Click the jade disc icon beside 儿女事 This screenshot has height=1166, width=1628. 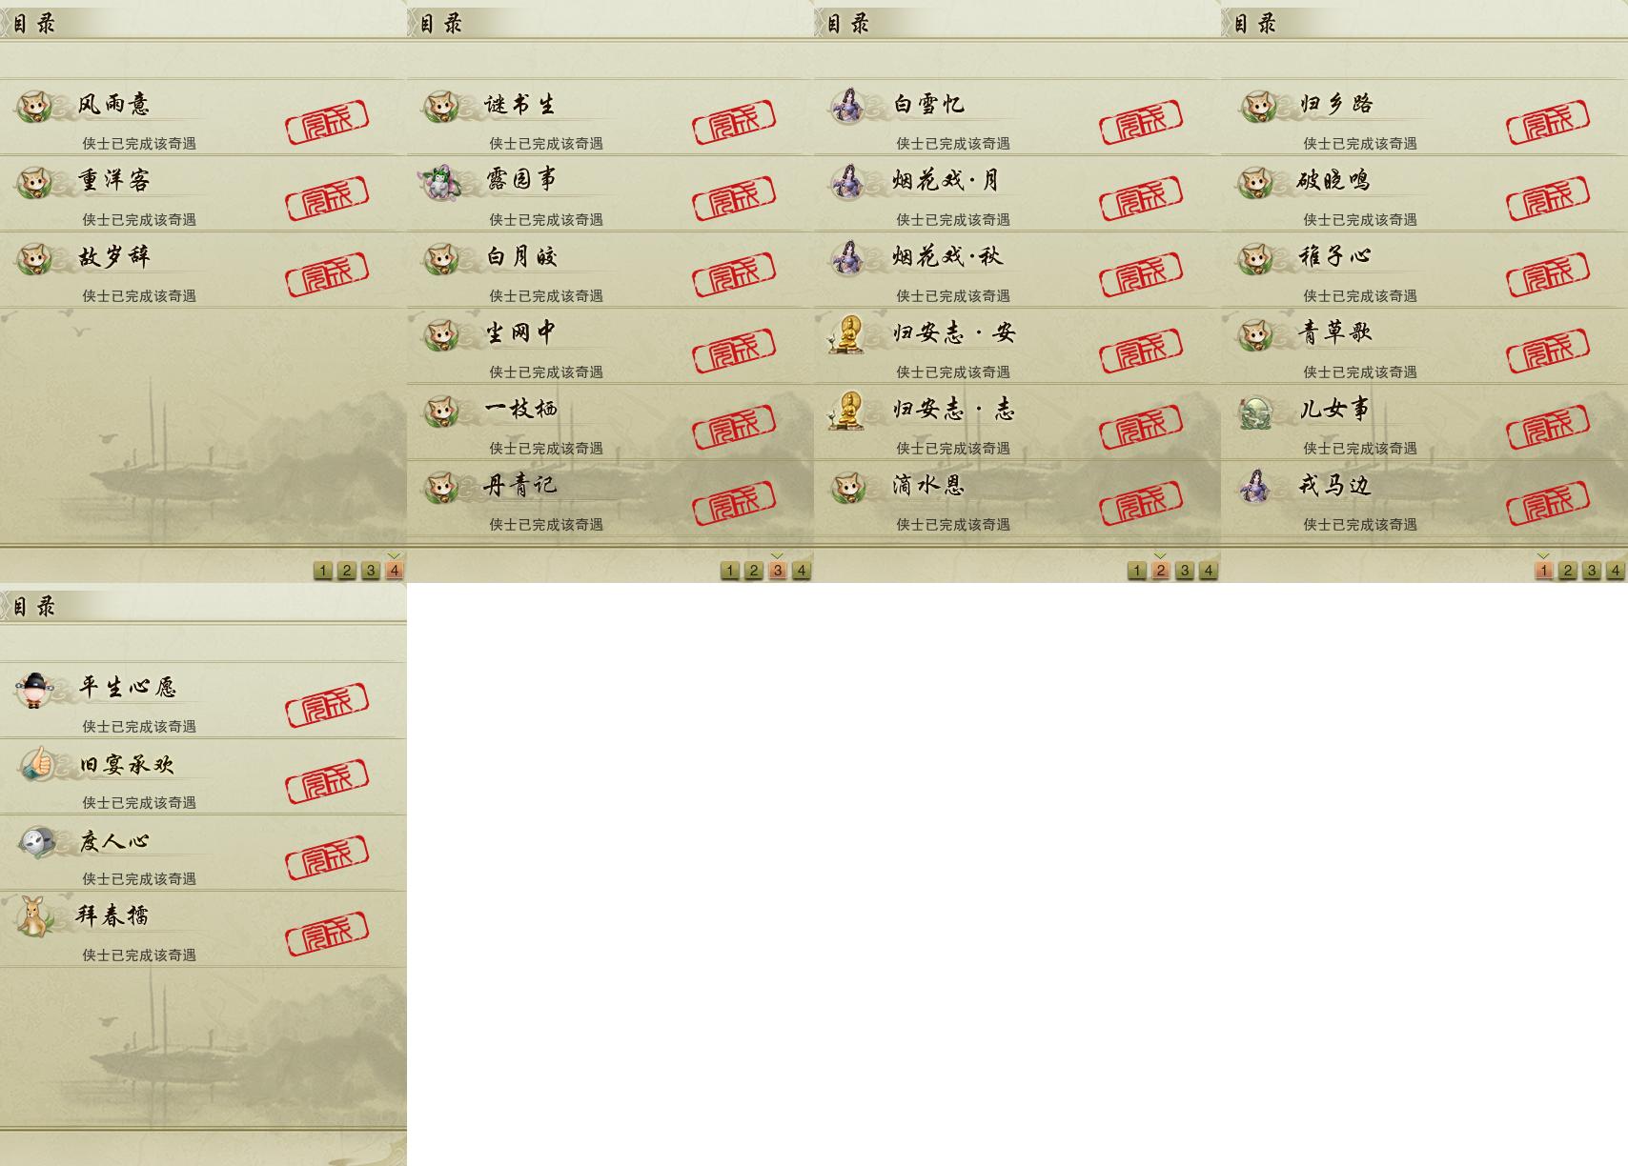1256,412
